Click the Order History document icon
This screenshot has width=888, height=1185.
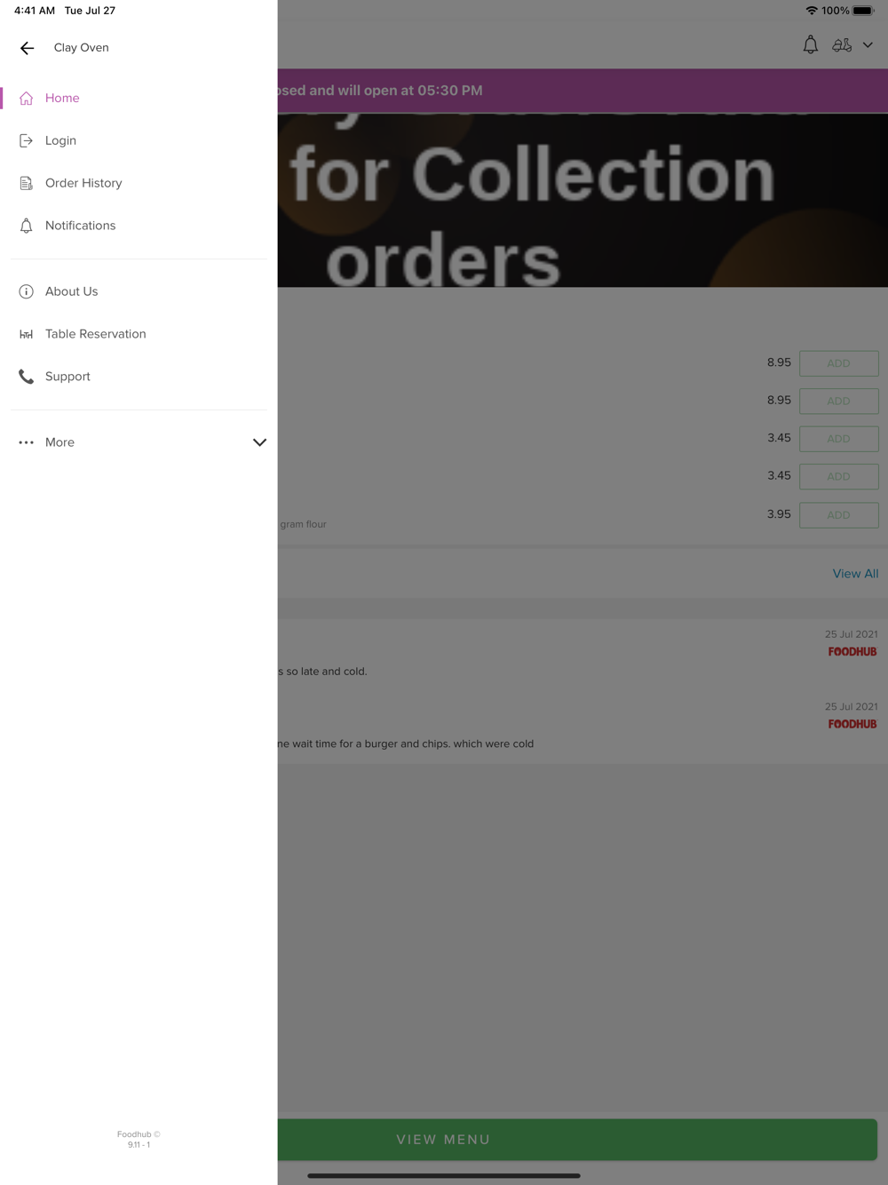(x=27, y=183)
